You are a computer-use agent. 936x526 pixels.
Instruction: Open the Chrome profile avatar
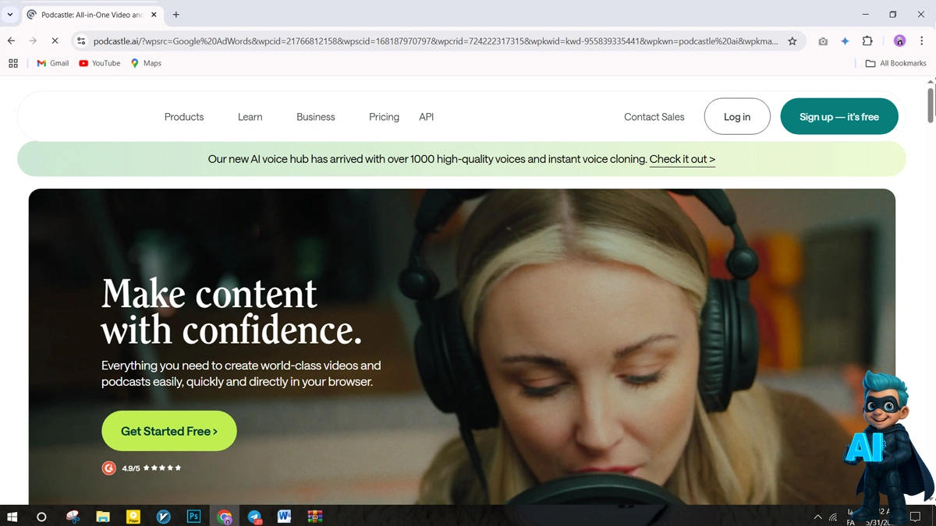[899, 41]
